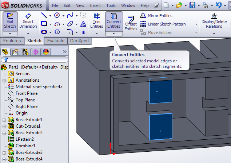
Task: Select the Centerpoint Arc tool
Action: [x=57, y=24]
